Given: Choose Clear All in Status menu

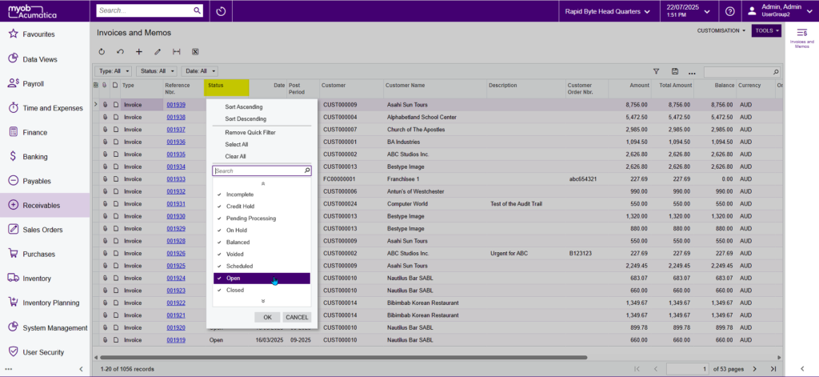Looking at the screenshot, I should click(236, 156).
